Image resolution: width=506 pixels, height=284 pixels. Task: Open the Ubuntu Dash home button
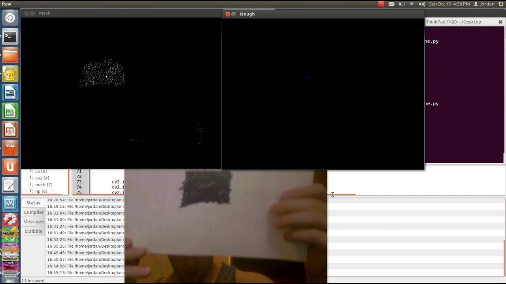(10, 18)
